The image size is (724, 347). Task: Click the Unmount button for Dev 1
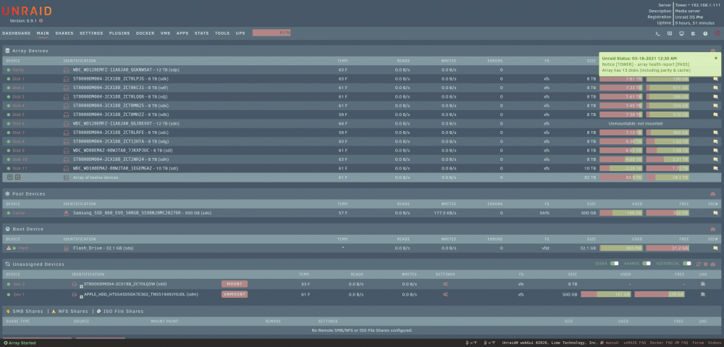(x=235, y=294)
